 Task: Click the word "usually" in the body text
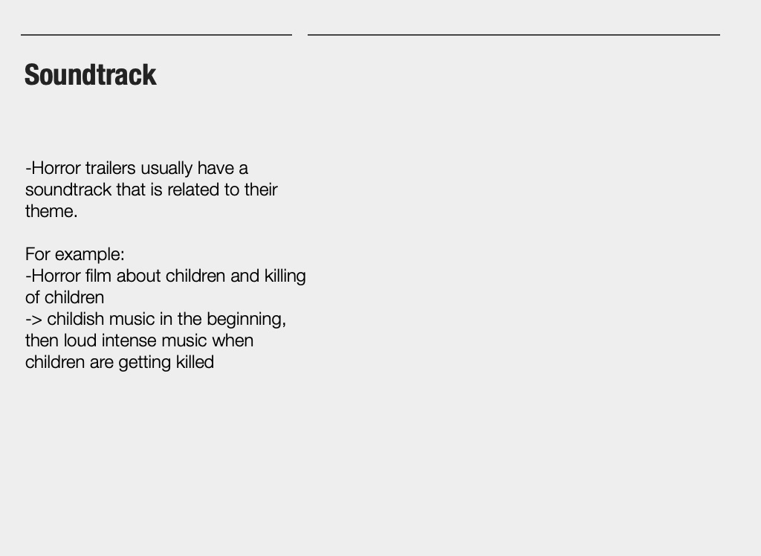(167, 168)
